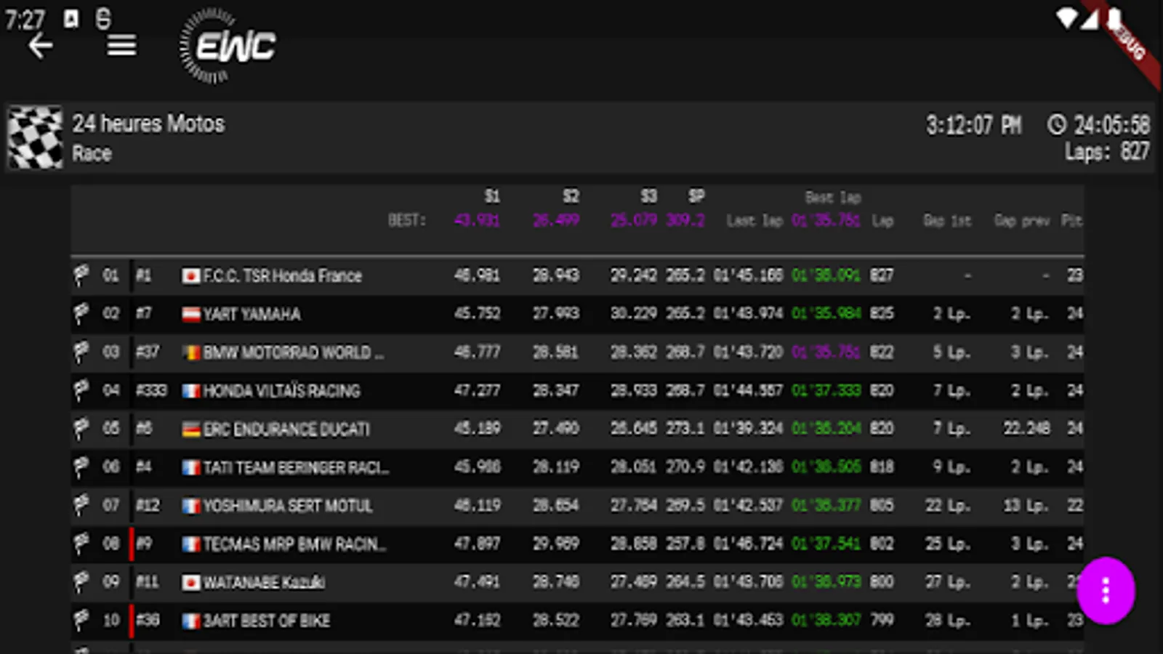Image resolution: width=1163 pixels, height=654 pixels.
Task: Tap the finish flag icon for 3ART BEST OF BIKE
Action: [x=81, y=621]
